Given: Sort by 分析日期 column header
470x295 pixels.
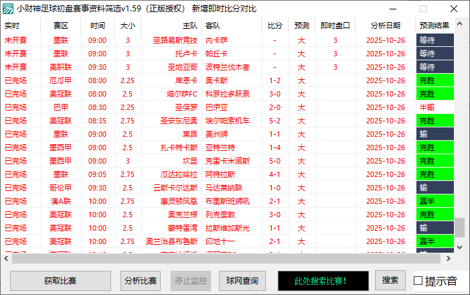Looking at the screenshot, I should click(x=386, y=25).
